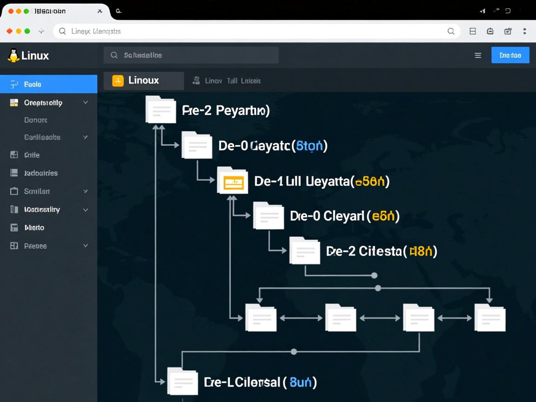Click the Pre-2 Peyartin folder icon
The width and height of the screenshot is (536, 402).
click(161, 110)
